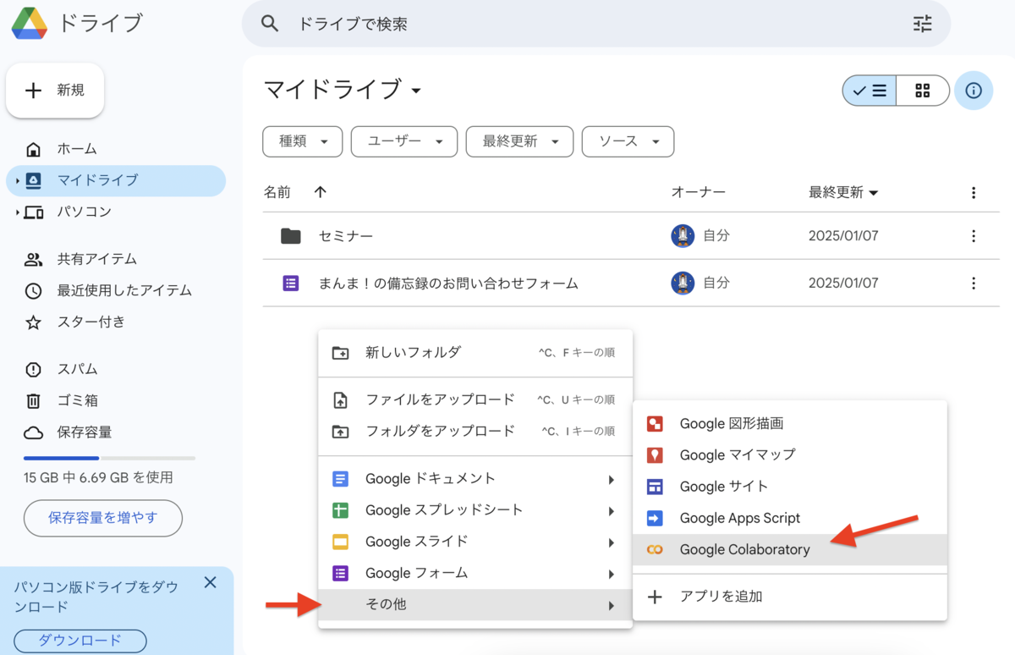Click the ドライブで検索 search field
1015x655 pixels.
596,24
